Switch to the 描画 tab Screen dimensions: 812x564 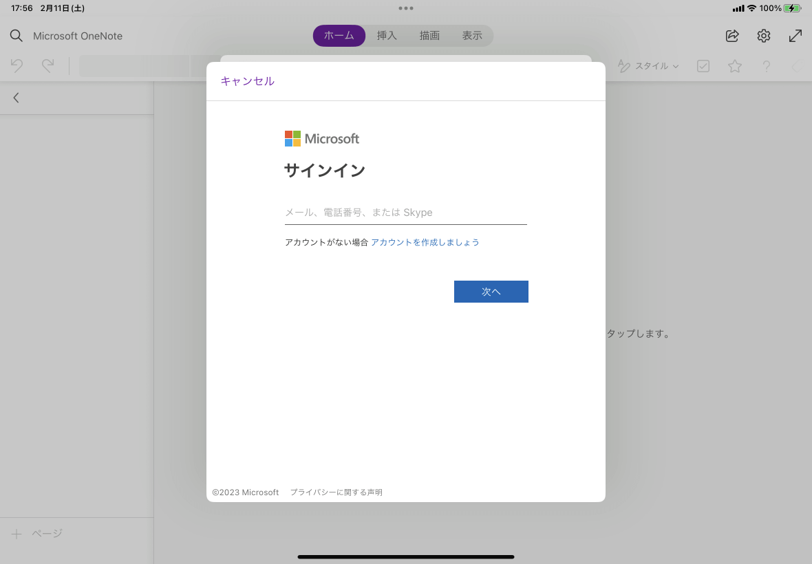click(429, 36)
